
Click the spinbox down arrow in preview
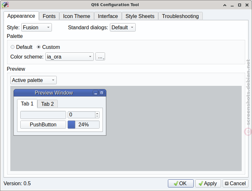[97, 116]
